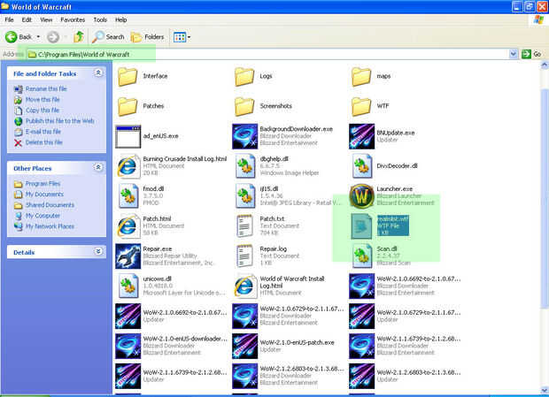Open the View menu

click(x=46, y=20)
